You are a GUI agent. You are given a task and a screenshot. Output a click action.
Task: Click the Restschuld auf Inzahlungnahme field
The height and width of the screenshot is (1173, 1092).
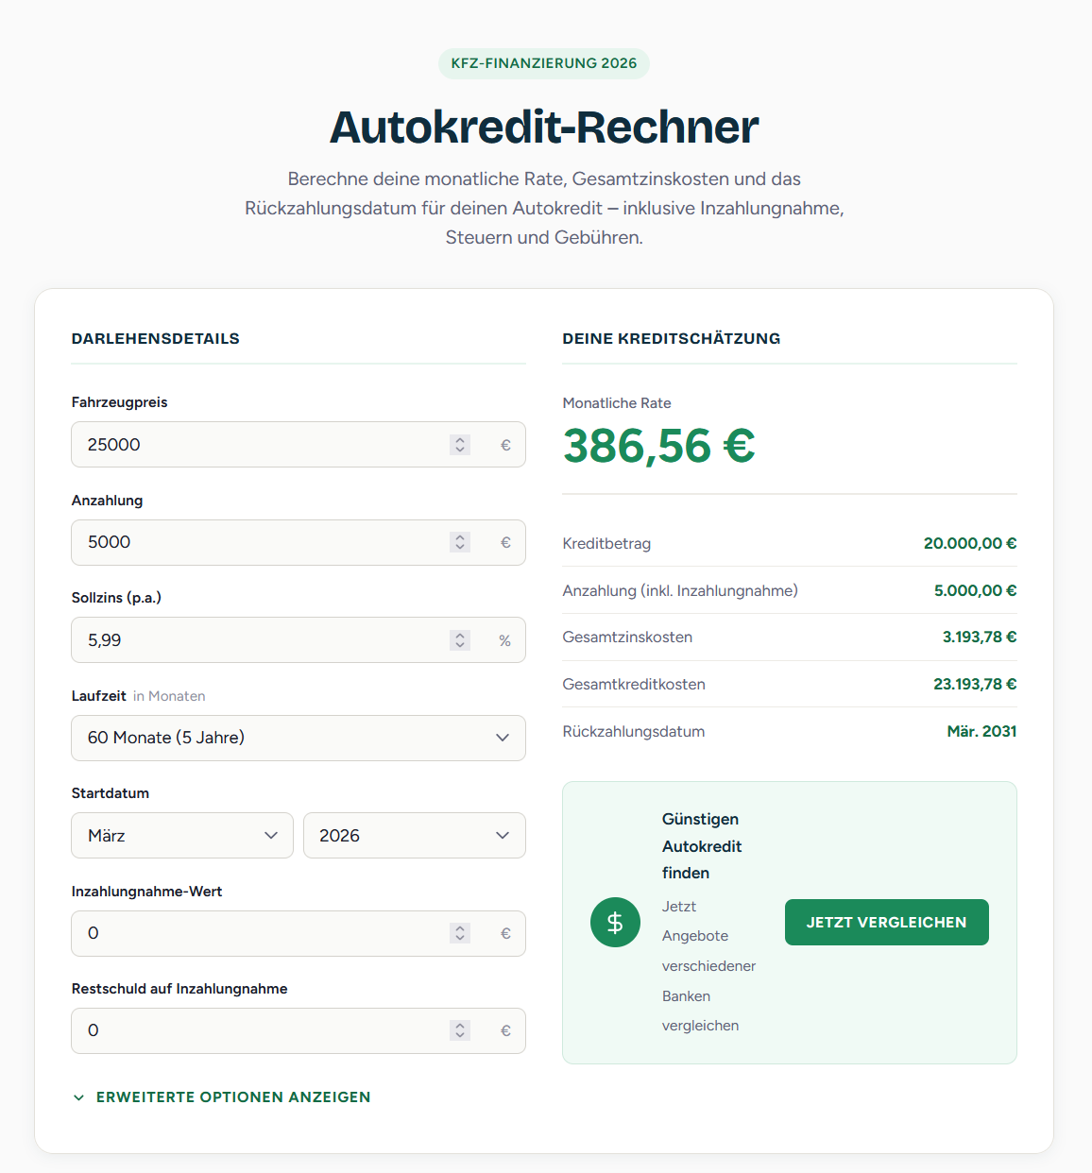pyautogui.click(x=299, y=1030)
